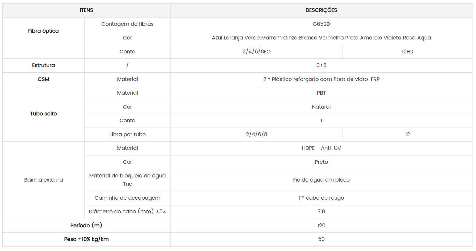Screen dimensions: 476x251
Task: Click the ITENS column header
Action: (x=86, y=10)
